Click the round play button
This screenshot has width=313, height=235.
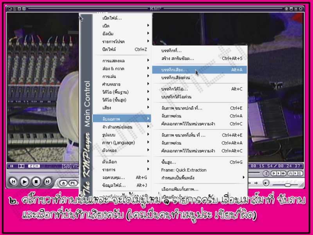pos(25,182)
